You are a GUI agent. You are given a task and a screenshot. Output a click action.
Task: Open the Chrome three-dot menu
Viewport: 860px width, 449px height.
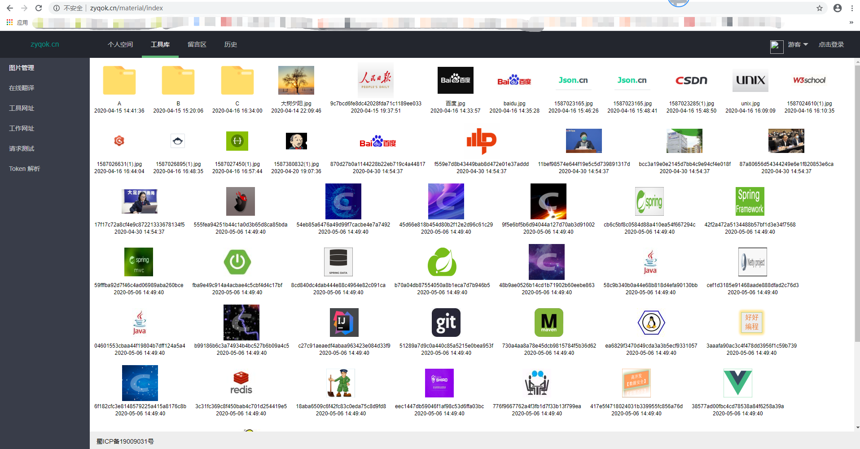click(x=852, y=8)
